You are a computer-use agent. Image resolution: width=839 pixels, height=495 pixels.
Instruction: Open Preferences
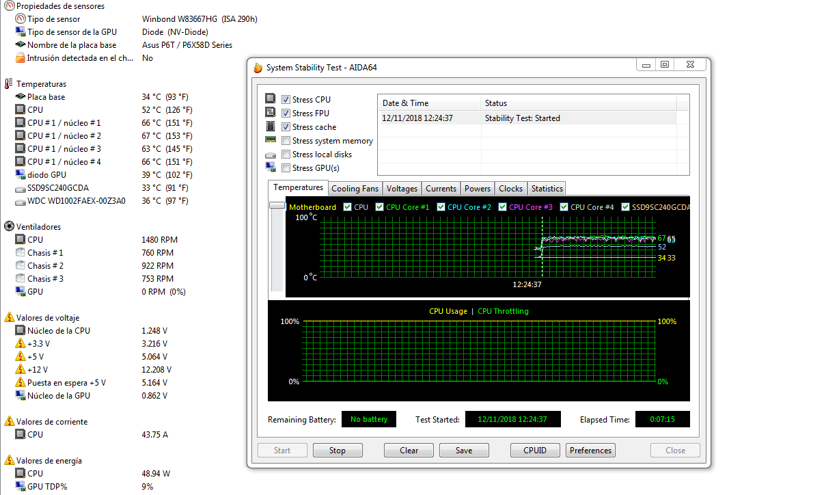(x=590, y=451)
